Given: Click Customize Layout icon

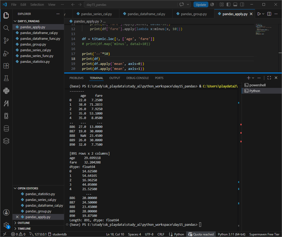Looking at the screenshot, I should tap(222, 4).
